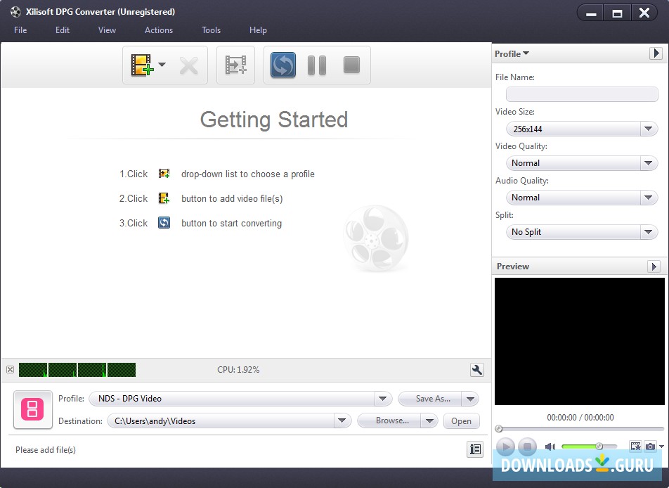The image size is (669, 488).
Task: Click the Open destination button
Action: click(461, 420)
